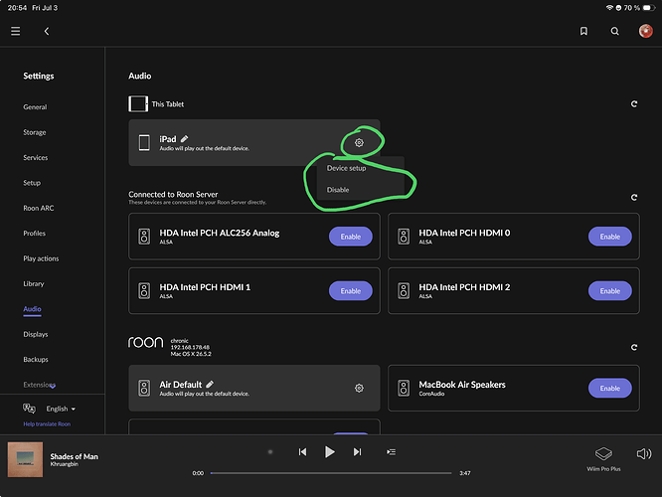Open the play queue icon
The width and height of the screenshot is (662, 497).
coord(391,452)
